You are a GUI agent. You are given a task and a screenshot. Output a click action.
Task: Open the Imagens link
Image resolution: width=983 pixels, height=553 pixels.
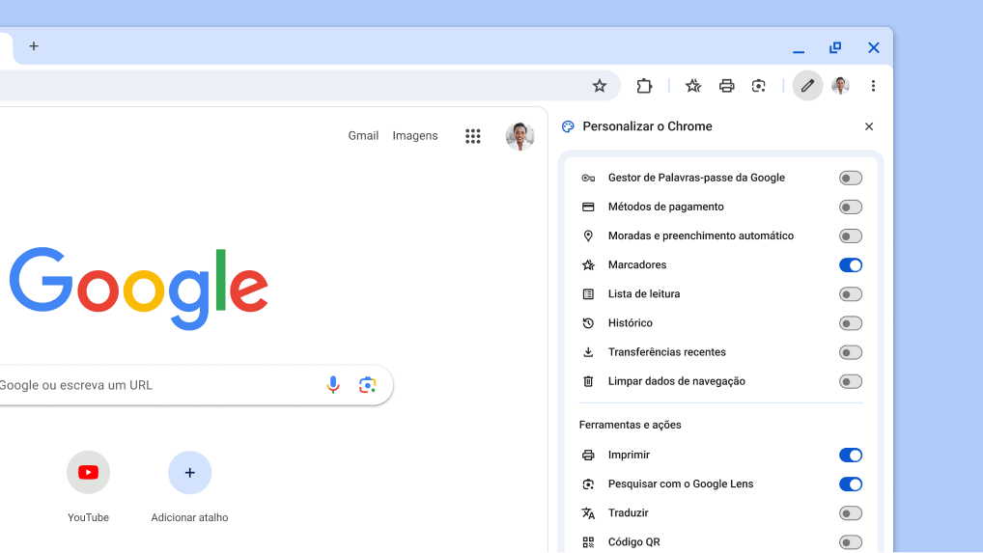(415, 136)
